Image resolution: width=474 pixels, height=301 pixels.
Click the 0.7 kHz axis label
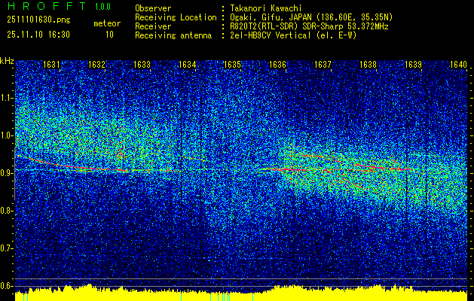[7, 248]
